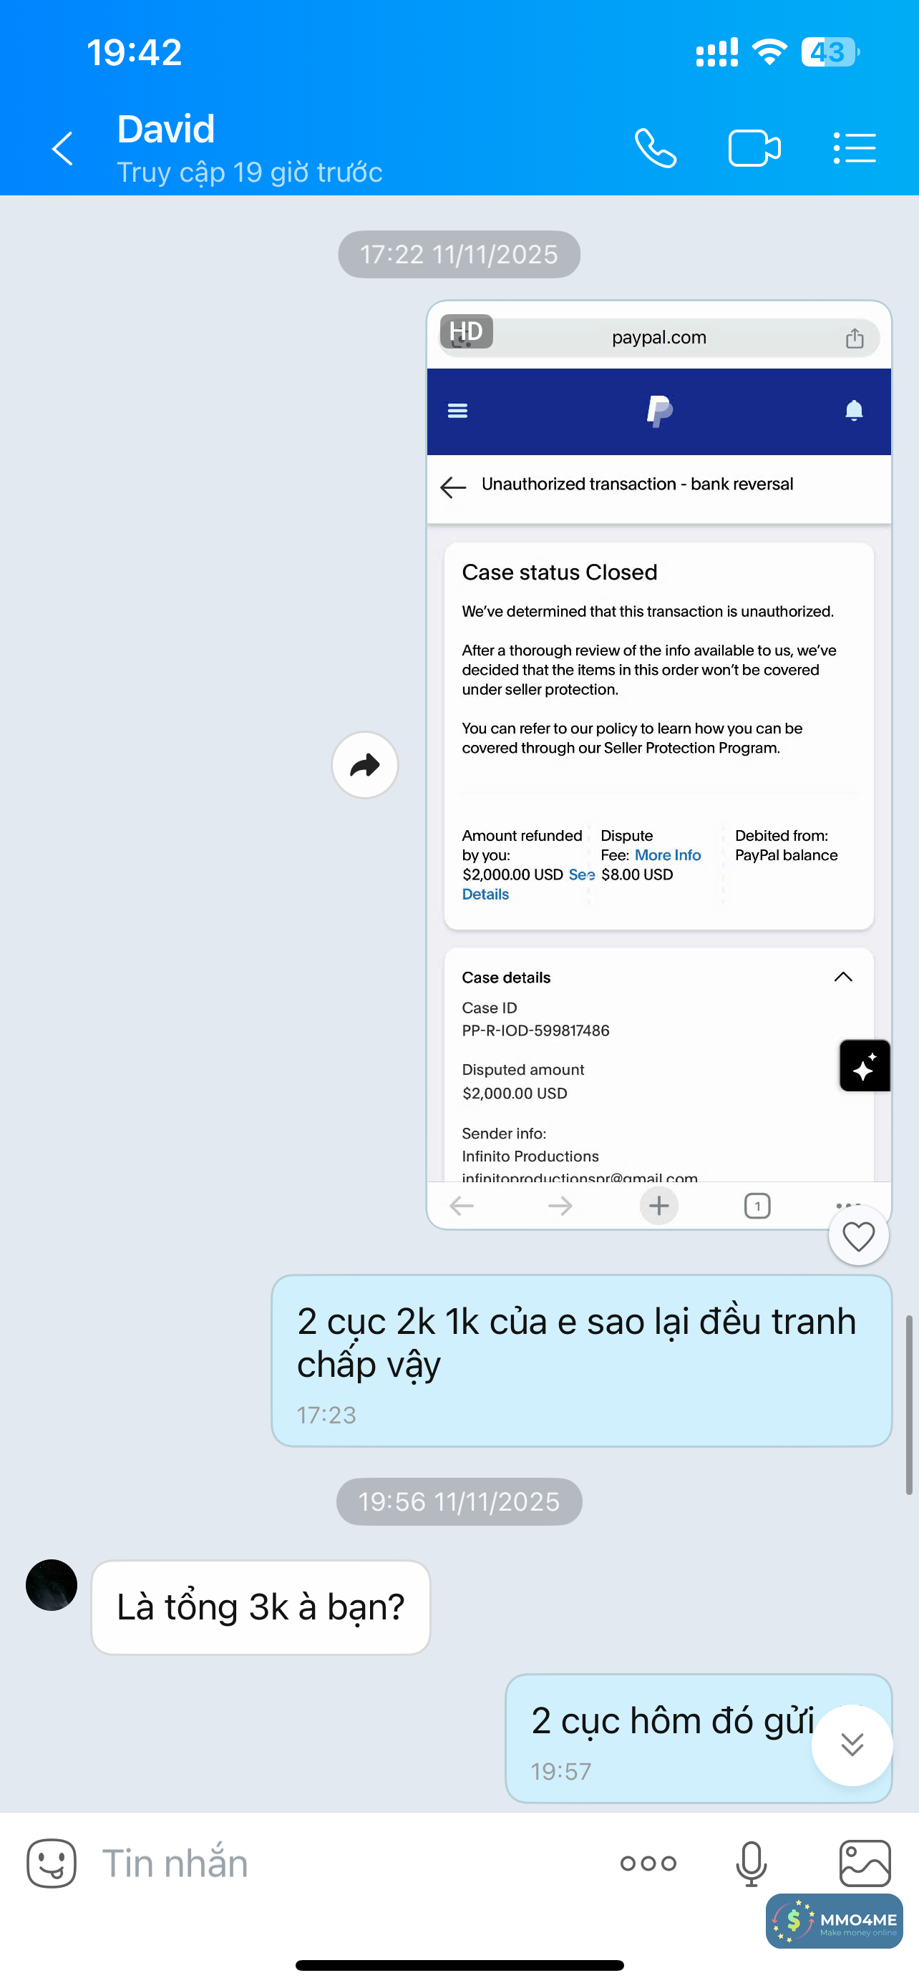The image size is (919, 1988).
Task: Open the sticker emoji picker
Action: click(52, 1863)
